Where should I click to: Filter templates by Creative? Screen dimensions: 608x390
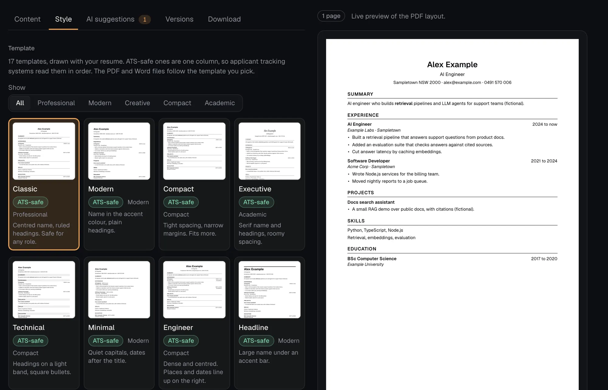pyautogui.click(x=137, y=103)
